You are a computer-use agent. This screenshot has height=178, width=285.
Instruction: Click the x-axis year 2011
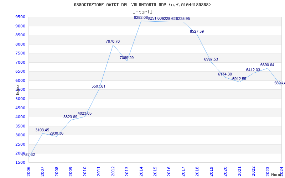(99, 172)
